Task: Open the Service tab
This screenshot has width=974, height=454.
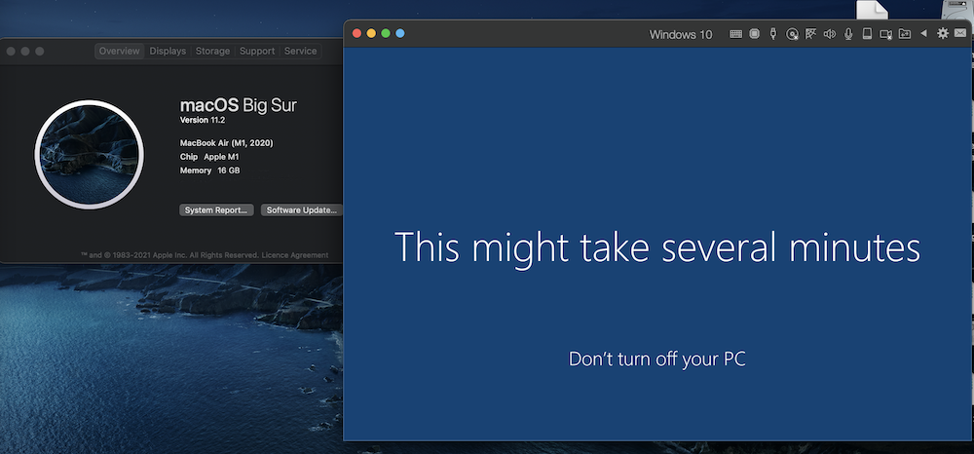Action: click(301, 51)
